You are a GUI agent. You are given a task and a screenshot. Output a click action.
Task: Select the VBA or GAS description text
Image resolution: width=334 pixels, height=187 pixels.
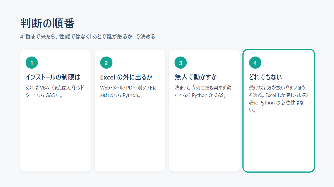click(x=55, y=91)
